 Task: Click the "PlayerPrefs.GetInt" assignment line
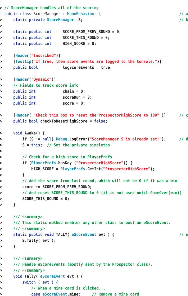tap(93, 169)
